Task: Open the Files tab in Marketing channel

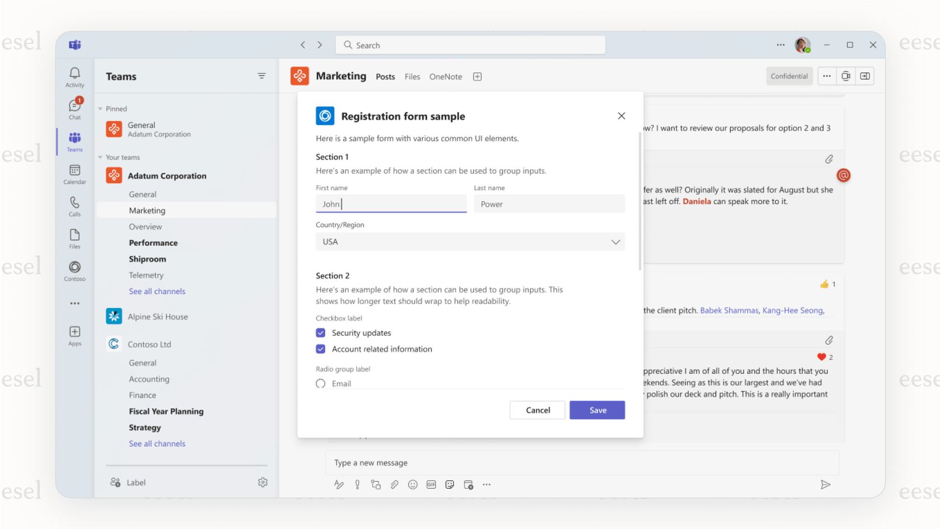Action: [412, 77]
